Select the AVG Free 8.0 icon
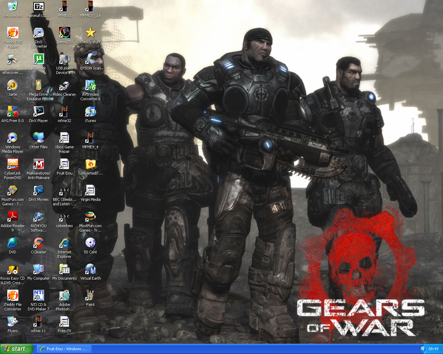The height and width of the screenshot is (354, 443). point(13,111)
